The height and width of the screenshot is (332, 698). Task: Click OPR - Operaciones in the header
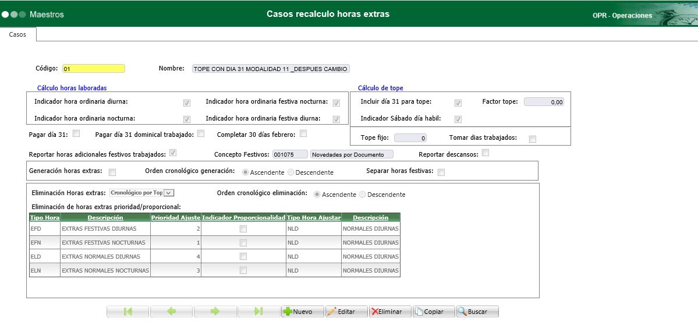point(622,15)
